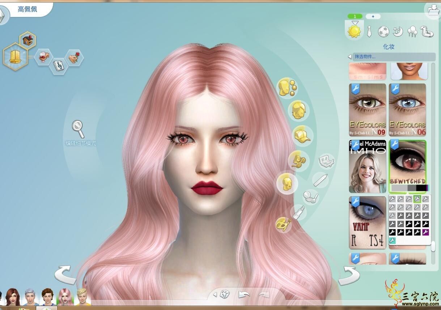Save household to gallery folder icon

[x=433, y=10]
